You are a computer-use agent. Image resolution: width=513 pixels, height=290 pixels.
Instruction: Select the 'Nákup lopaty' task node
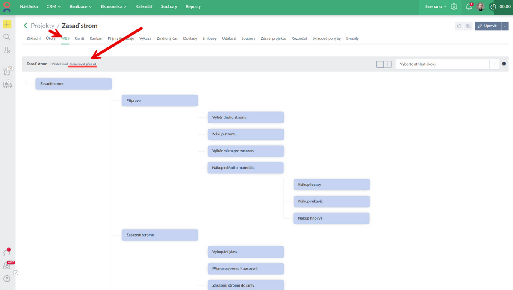(x=331, y=185)
